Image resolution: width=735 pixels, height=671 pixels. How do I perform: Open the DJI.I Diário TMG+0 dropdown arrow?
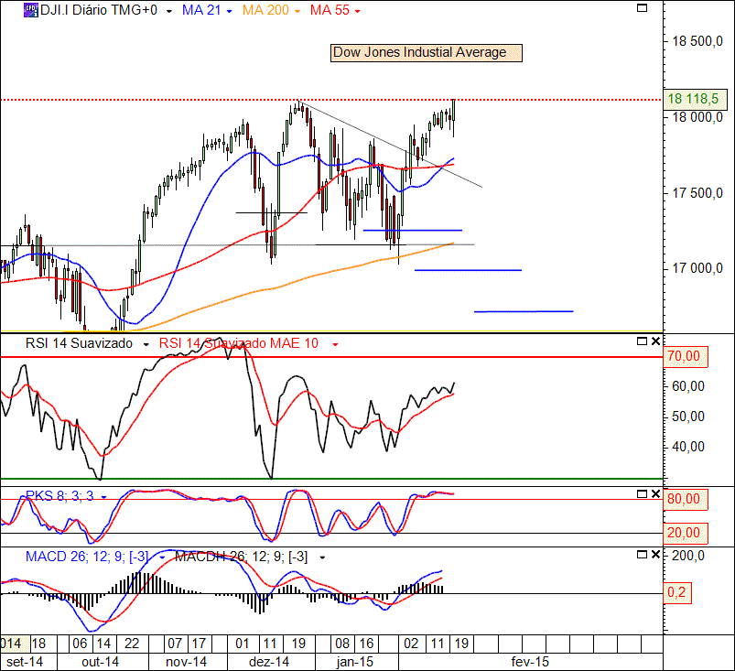[168, 11]
